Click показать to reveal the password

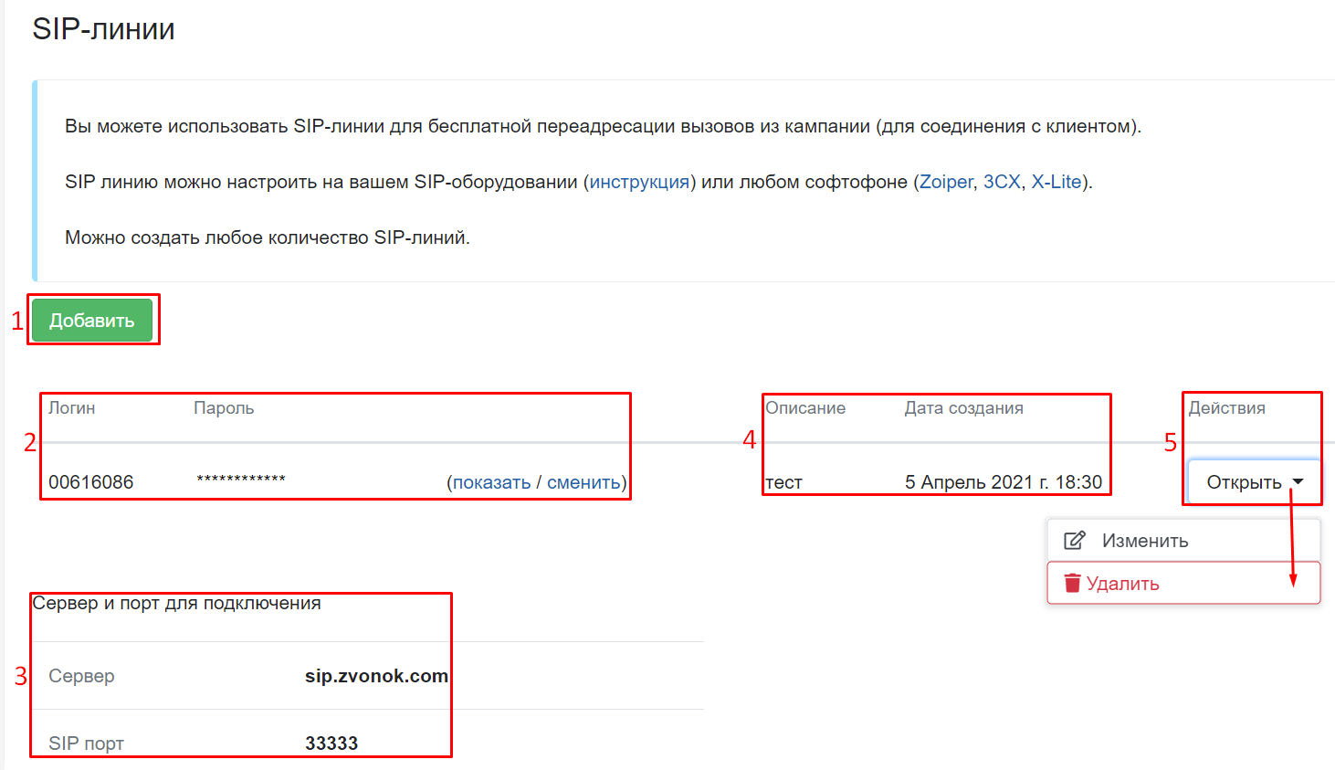[491, 482]
